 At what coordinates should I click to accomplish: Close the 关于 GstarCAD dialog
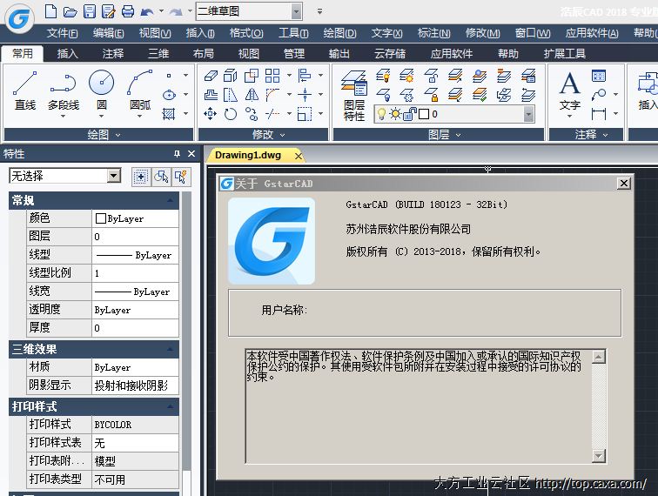(x=624, y=184)
